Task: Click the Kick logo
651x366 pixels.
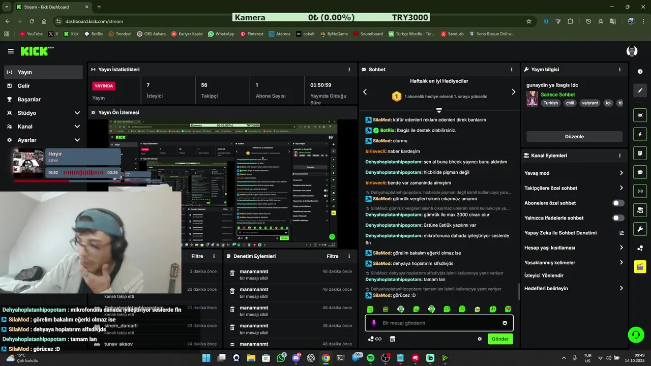Action: pyautogui.click(x=37, y=51)
